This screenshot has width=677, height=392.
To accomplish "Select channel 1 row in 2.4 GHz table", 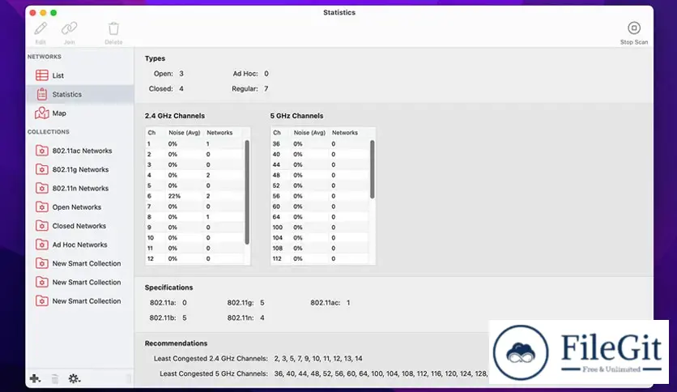I will [x=194, y=144].
